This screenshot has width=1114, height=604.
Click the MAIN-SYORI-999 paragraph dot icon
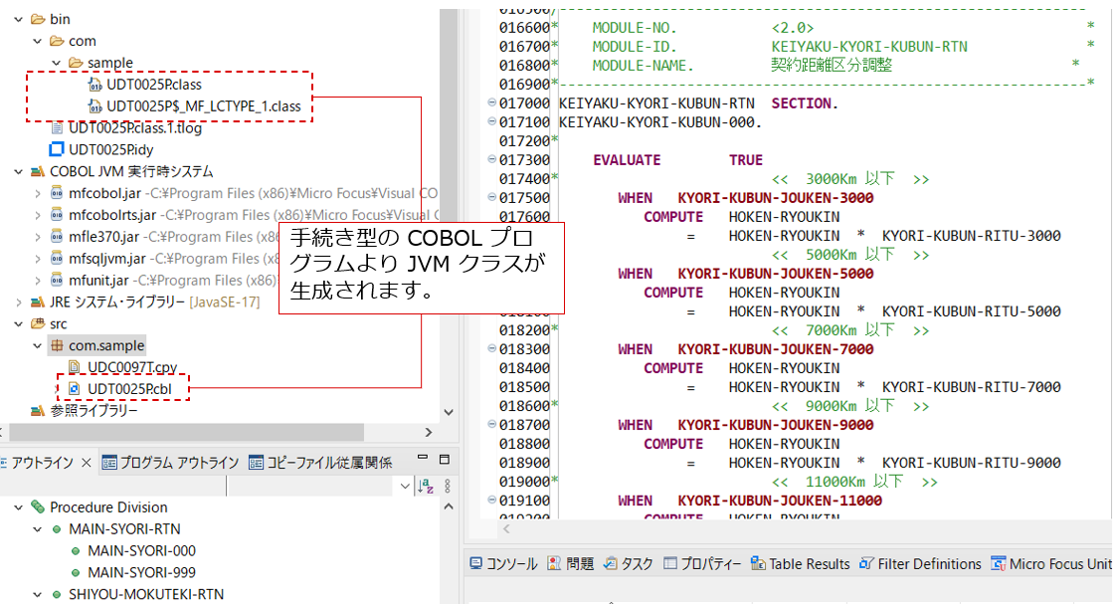point(76,573)
